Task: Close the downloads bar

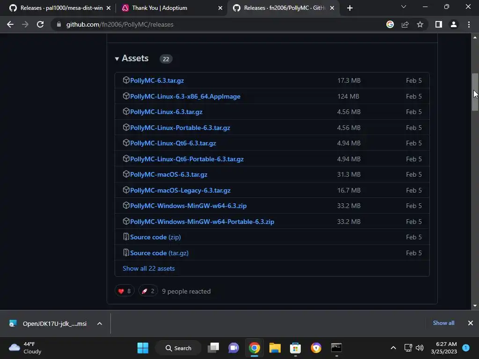Action: pos(471,323)
